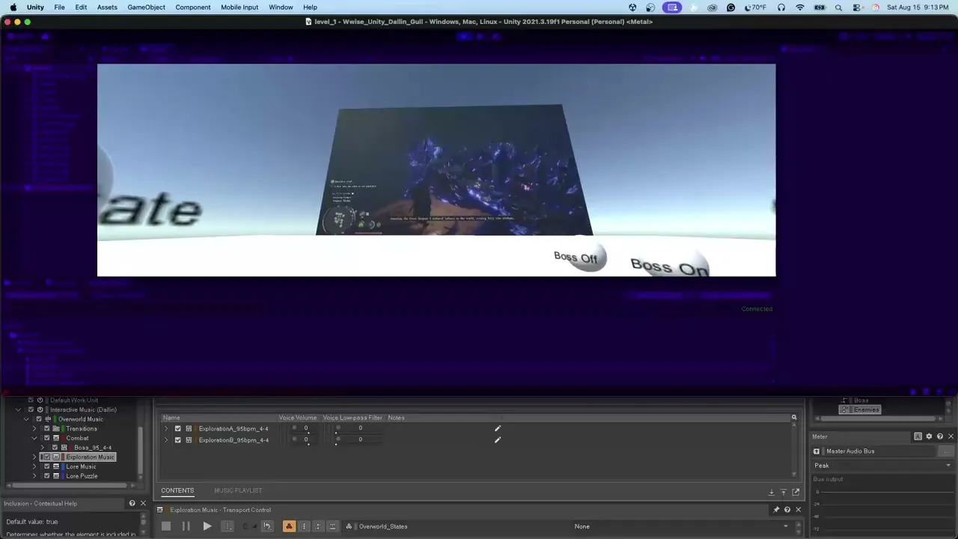958x539 pixels.
Task: Click the Master Audio Bus icon
Action: [x=817, y=451]
